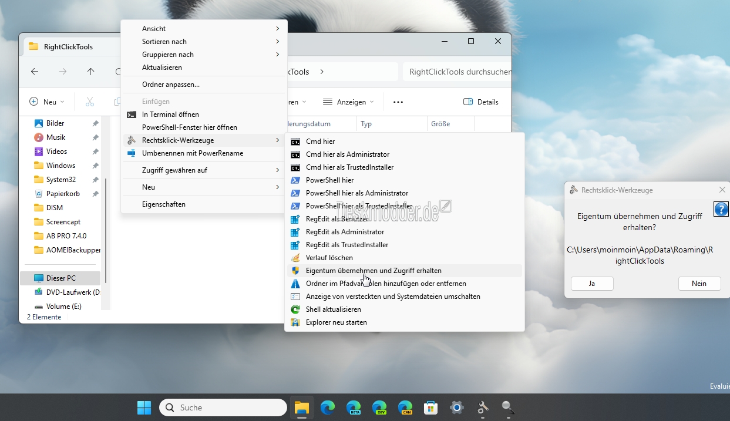Decline with the Nein button
Viewport: 730px width, 421px height.
point(699,284)
